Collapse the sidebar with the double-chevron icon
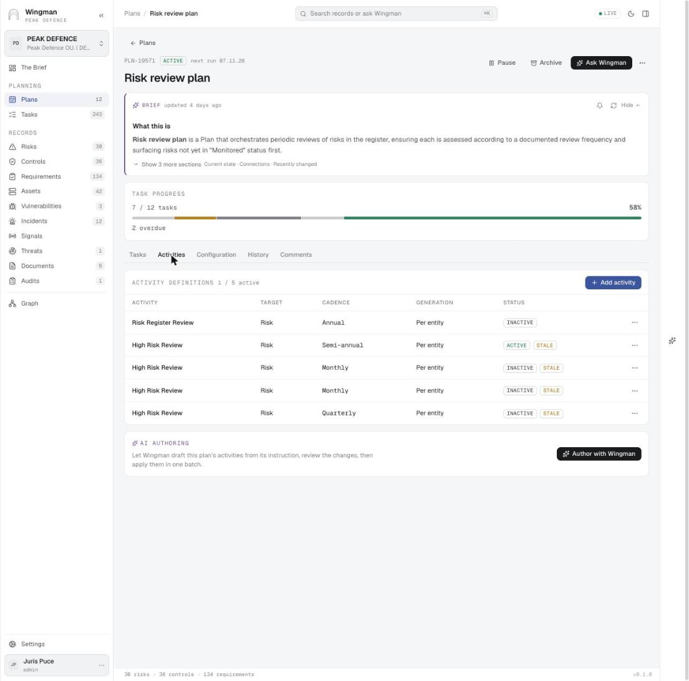The height and width of the screenshot is (681, 689). 101,16
